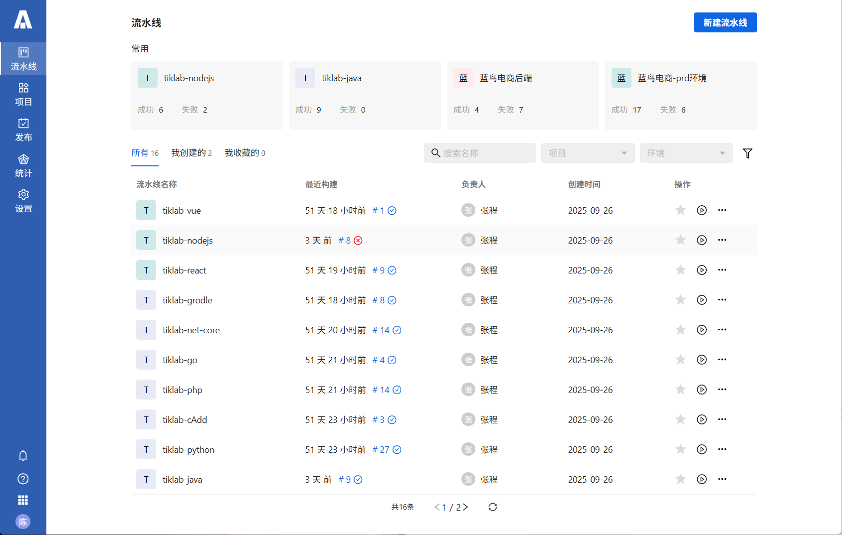
Task: Open more actions menu for tiklab-react
Action: tap(722, 269)
